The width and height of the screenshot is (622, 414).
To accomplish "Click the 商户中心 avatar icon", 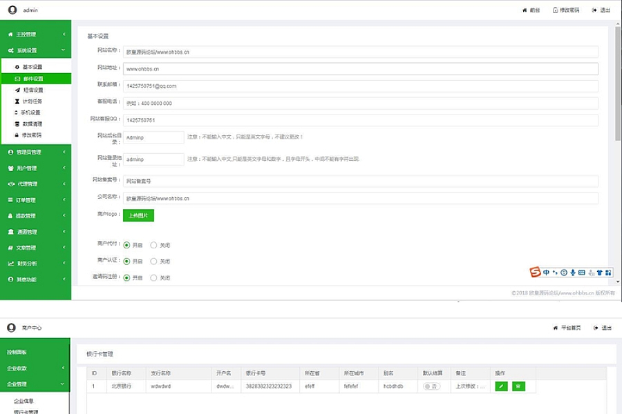I will click(12, 328).
